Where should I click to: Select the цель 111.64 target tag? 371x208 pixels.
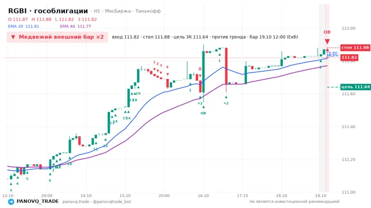click(x=355, y=87)
